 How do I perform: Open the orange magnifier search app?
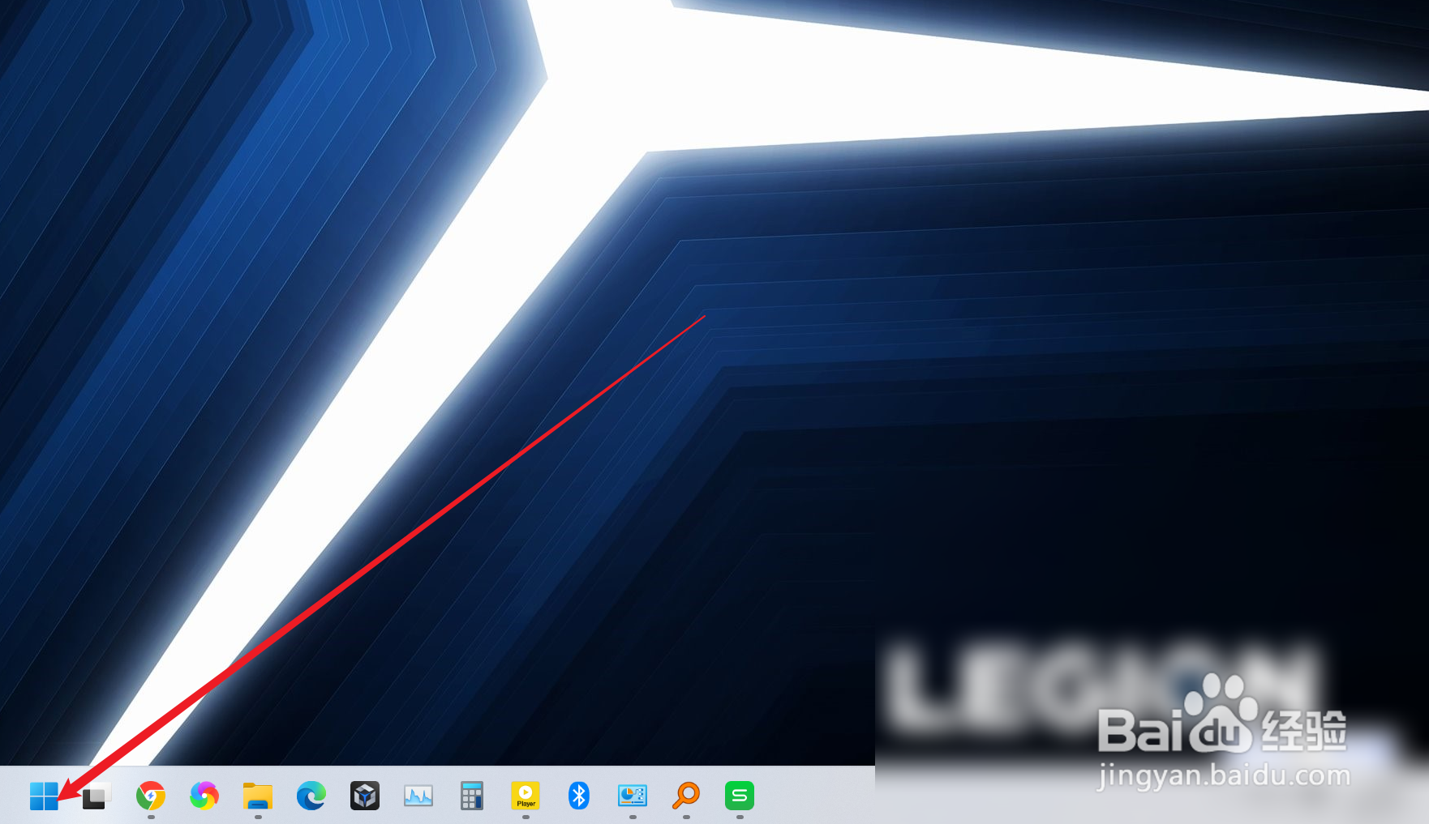686,796
